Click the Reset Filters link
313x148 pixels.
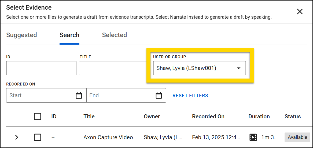[190, 96]
